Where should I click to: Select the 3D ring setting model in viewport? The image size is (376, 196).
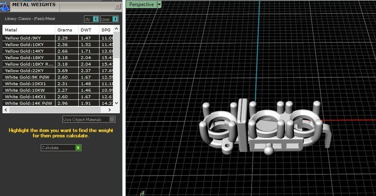pos(265,127)
